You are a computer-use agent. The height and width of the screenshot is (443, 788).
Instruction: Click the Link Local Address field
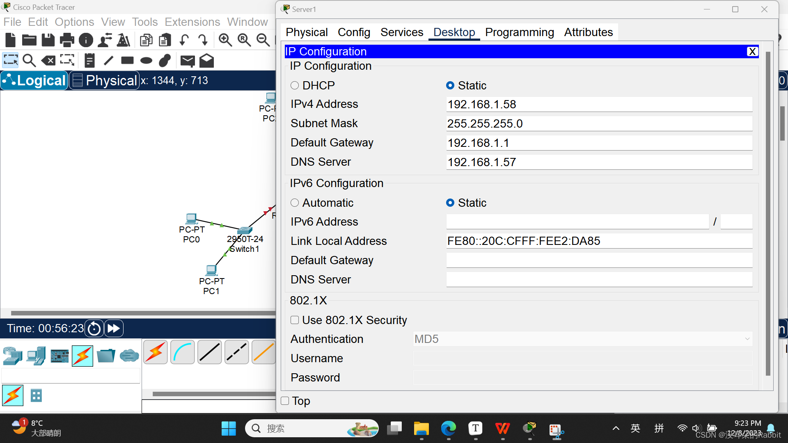[x=599, y=241]
